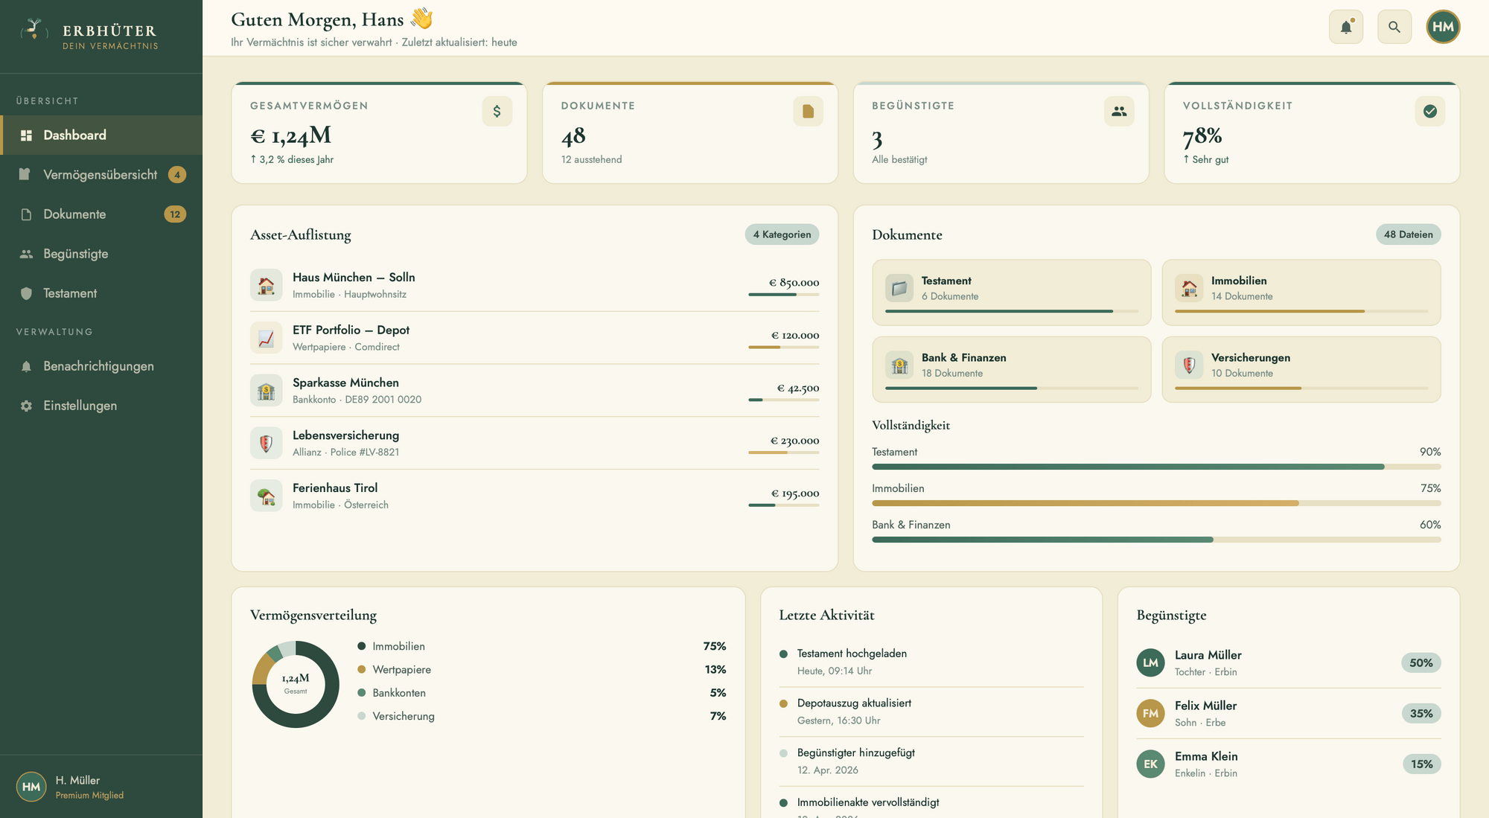Click the checkmark icon on the Vollständigkeit card

click(x=1429, y=112)
